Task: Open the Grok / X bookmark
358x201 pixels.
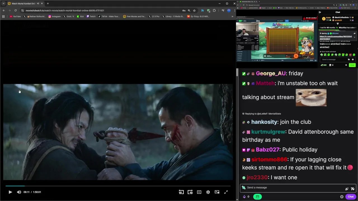Action: (x=69, y=16)
